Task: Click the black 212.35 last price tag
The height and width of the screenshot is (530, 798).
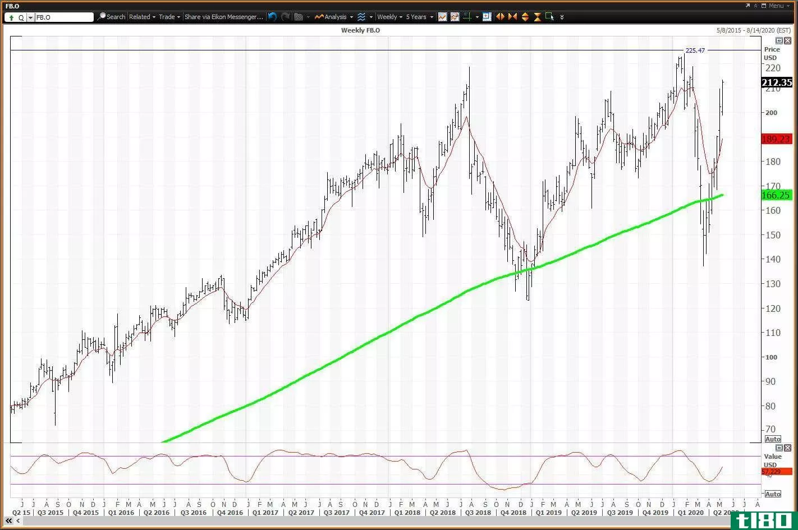Action: click(777, 82)
